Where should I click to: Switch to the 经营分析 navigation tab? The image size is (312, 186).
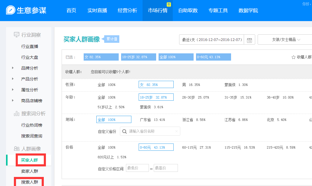click(127, 11)
